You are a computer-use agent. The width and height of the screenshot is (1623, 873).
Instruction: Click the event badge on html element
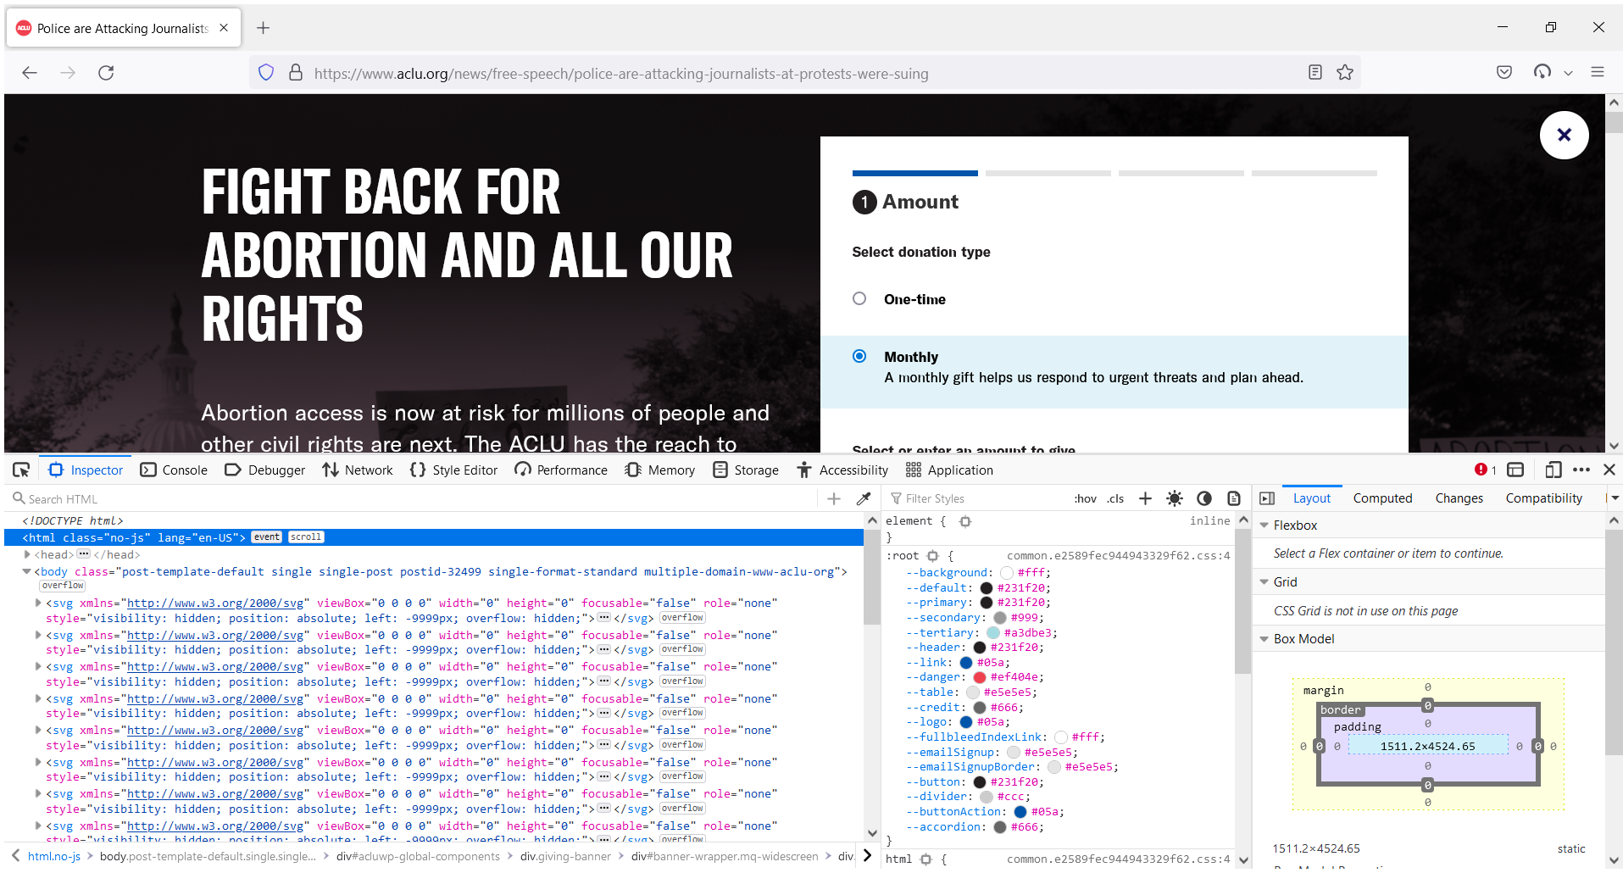coord(267,537)
